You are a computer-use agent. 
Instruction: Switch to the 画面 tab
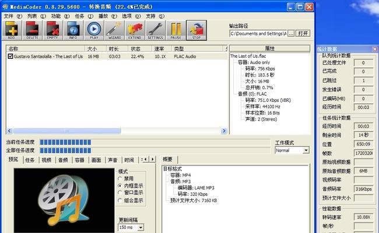click(x=96, y=160)
